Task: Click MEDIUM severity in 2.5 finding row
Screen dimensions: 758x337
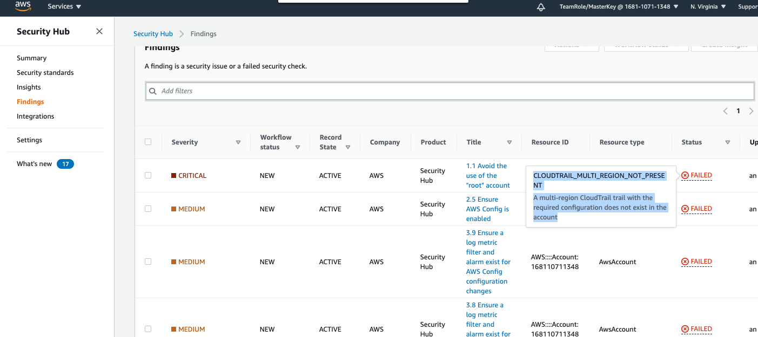Action: (x=188, y=209)
